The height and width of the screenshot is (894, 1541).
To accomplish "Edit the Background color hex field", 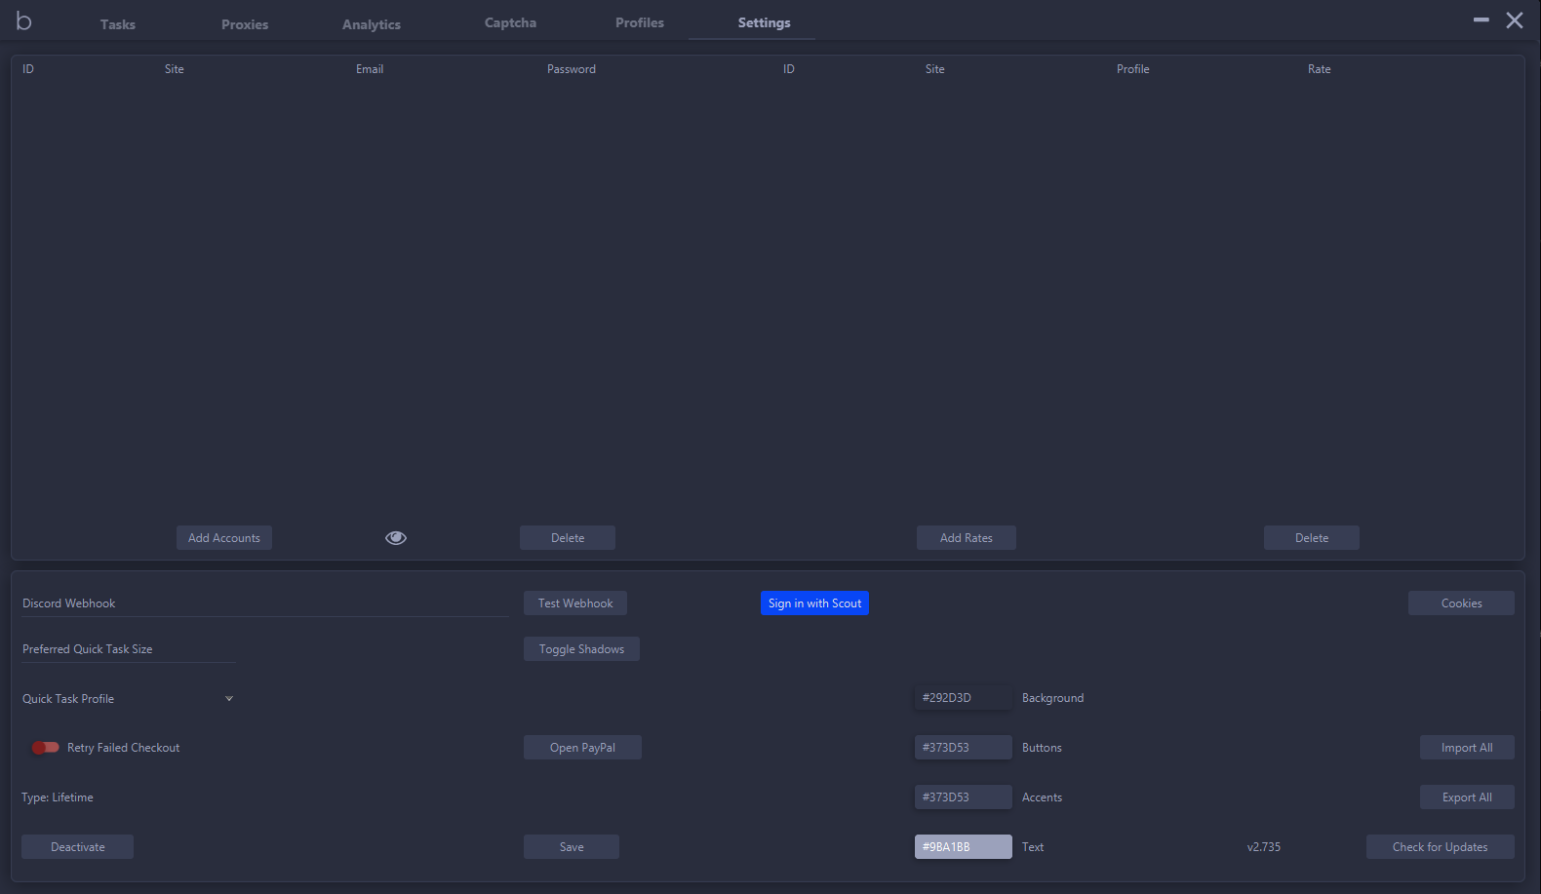I will point(963,698).
